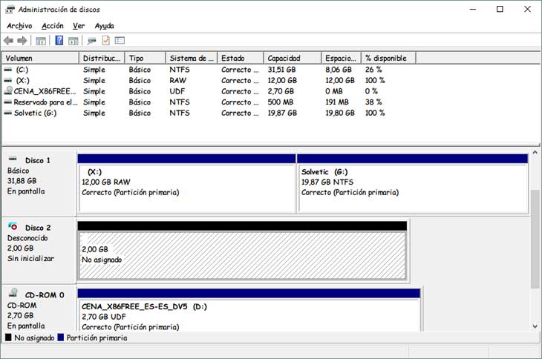Click the checkmark document toolbar icon

point(106,41)
